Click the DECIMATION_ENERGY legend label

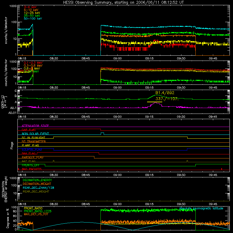click(37, 180)
